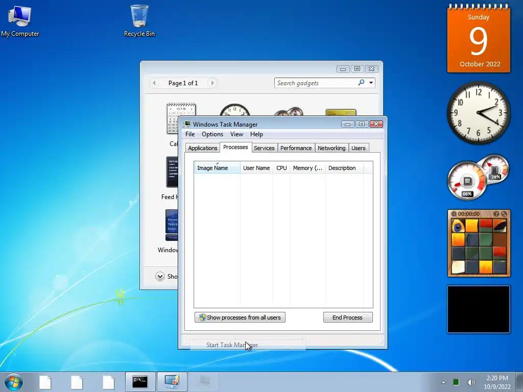523x392 pixels.
Task: Open the first blank document taskbar icon
Action: 45,382
